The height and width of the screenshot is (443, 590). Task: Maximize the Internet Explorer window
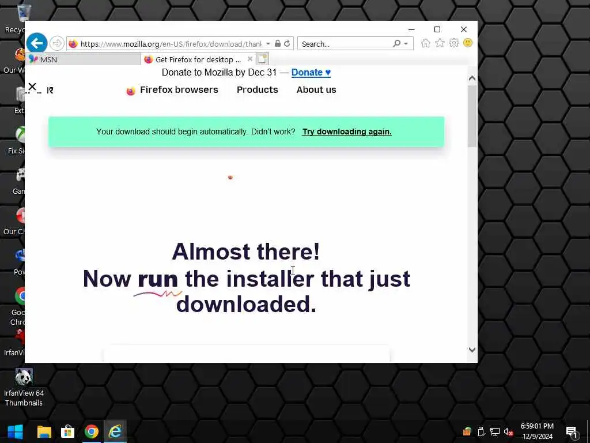coord(437,29)
